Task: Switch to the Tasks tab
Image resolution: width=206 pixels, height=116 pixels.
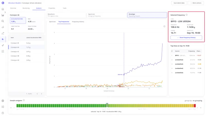Action: click(65, 8)
